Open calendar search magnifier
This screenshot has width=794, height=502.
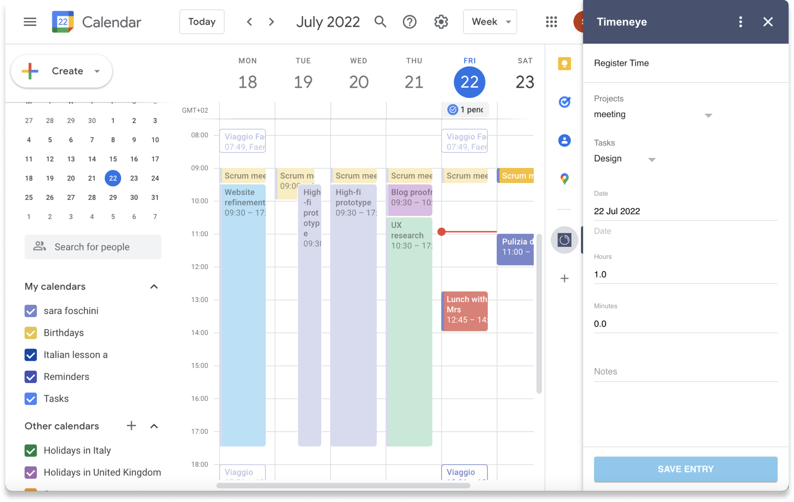click(380, 21)
